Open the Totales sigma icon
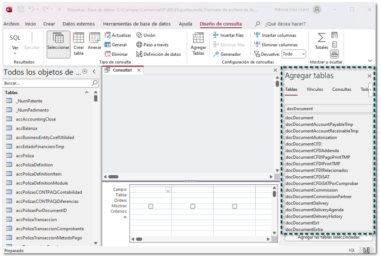The image size is (381, 258). (x=322, y=38)
